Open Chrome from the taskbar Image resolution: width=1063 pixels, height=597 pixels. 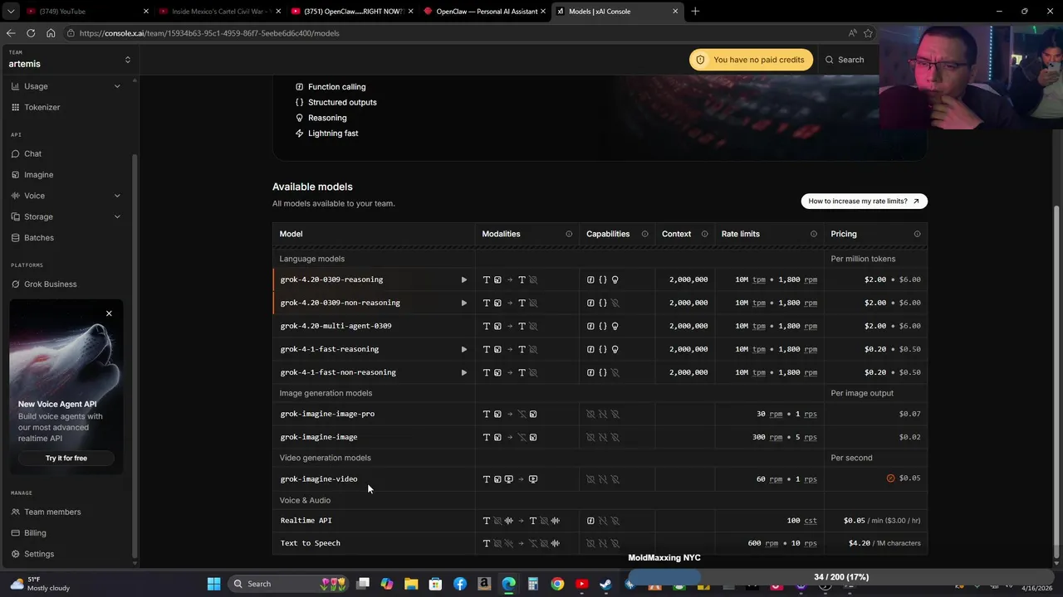tap(557, 584)
